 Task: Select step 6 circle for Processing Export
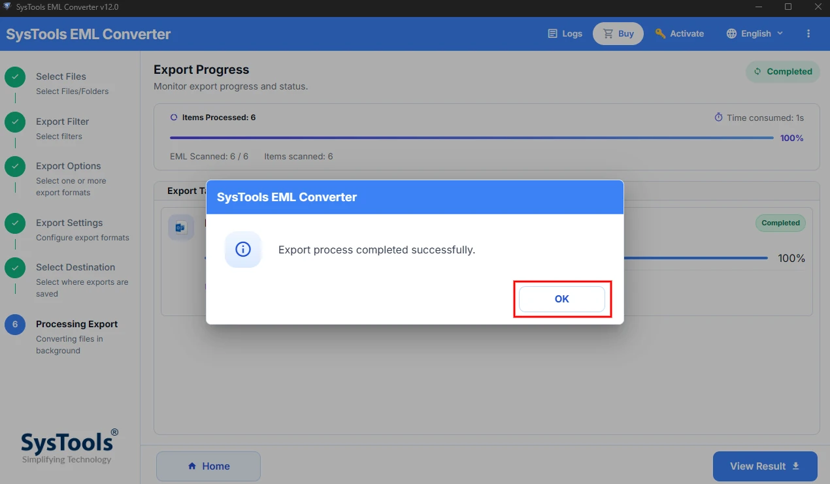click(x=15, y=325)
